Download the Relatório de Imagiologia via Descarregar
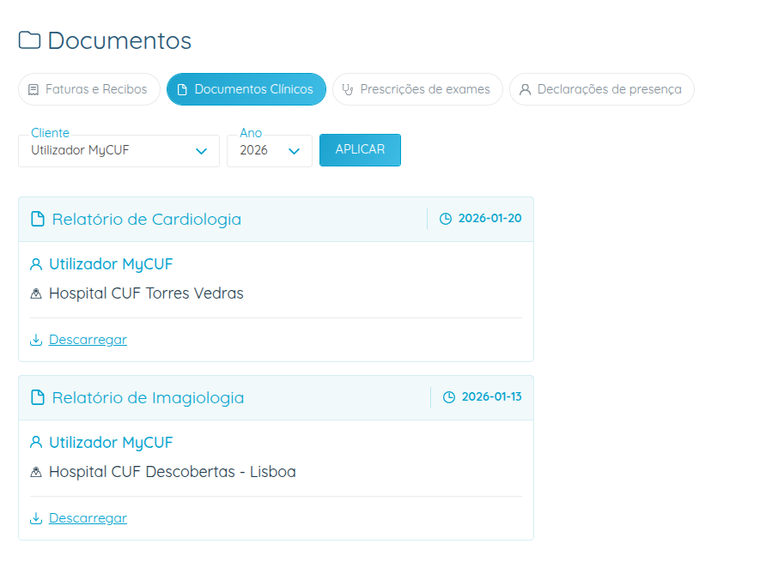Viewport: 766px width, 574px height. pyautogui.click(x=88, y=518)
